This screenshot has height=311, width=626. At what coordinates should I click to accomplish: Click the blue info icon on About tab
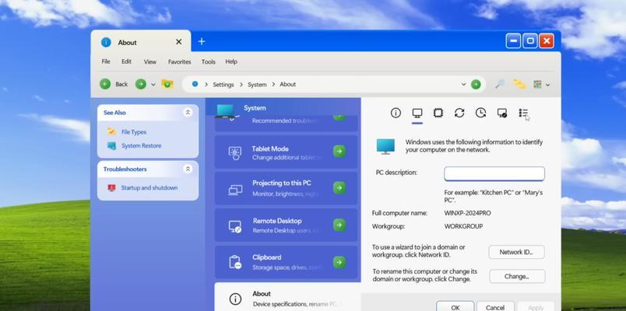(106, 42)
